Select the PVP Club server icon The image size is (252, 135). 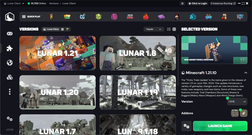[130, 17]
